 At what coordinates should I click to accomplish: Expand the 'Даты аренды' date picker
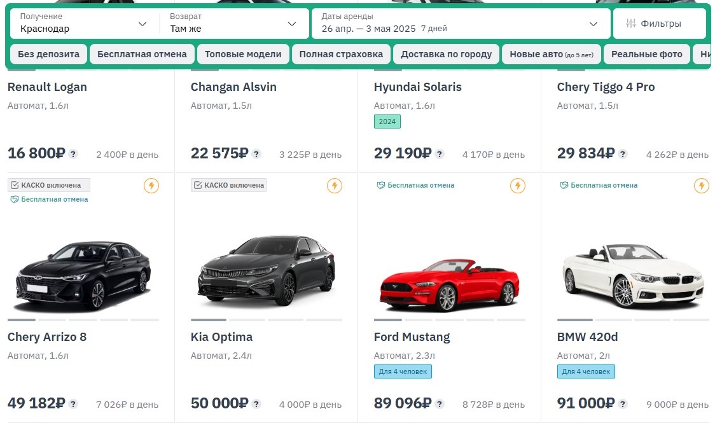(460, 24)
